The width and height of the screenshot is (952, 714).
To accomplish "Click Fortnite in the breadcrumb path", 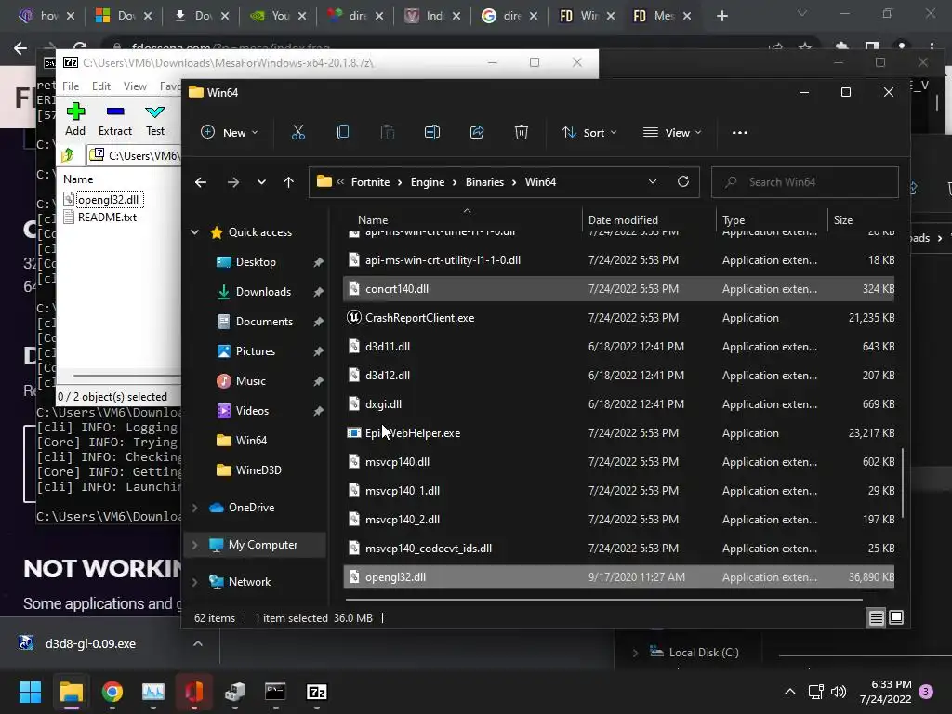I will 370,182.
